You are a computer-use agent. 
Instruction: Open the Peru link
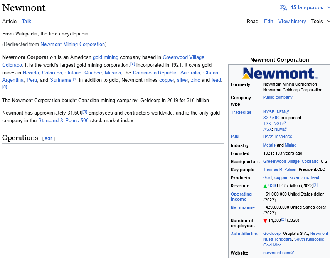click(32, 80)
